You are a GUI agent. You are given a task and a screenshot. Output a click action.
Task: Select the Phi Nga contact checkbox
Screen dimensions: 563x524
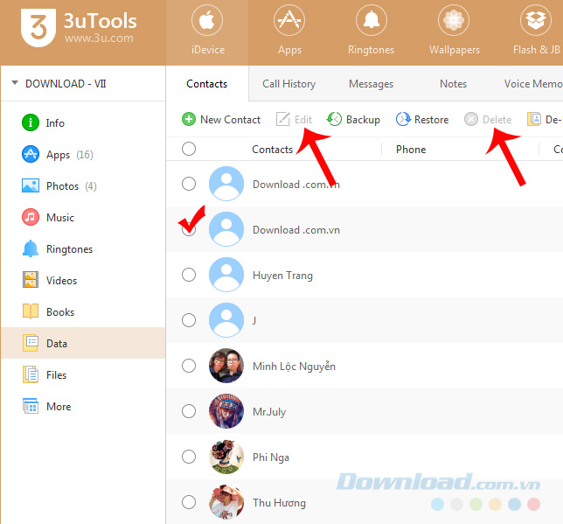pyautogui.click(x=189, y=457)
